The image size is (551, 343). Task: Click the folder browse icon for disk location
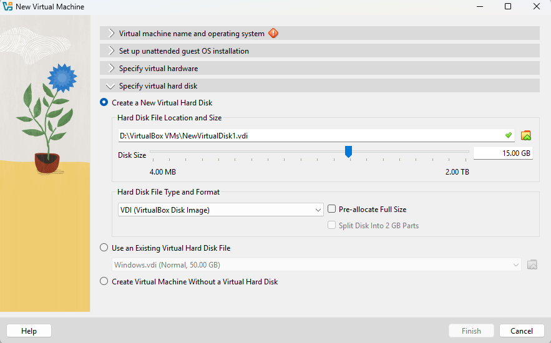tap(525, 135)
